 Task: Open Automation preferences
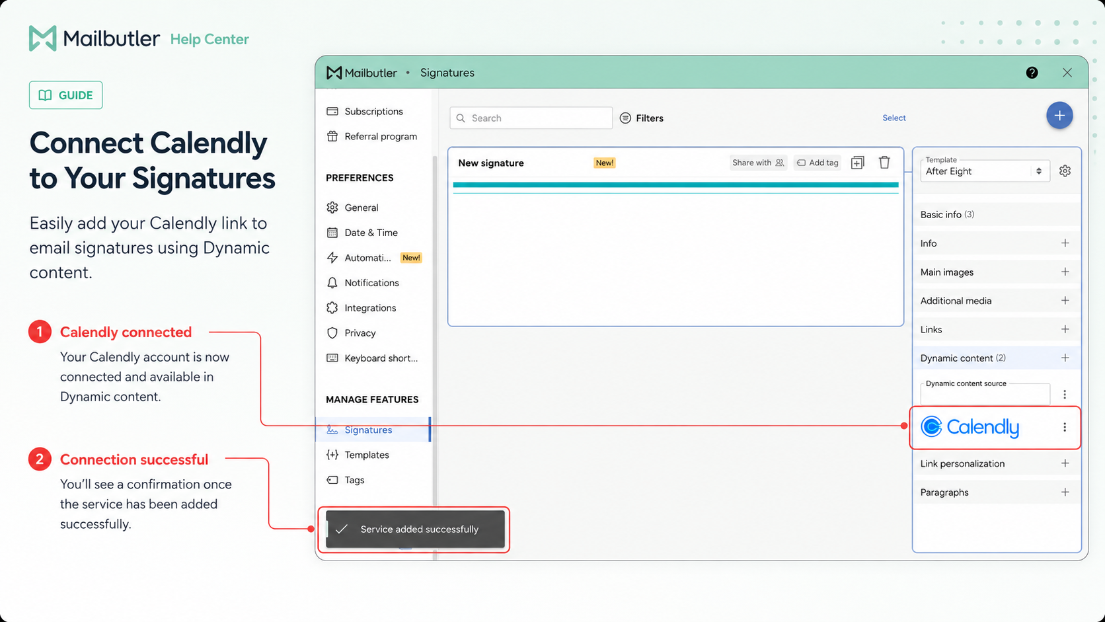pos(374,258)
